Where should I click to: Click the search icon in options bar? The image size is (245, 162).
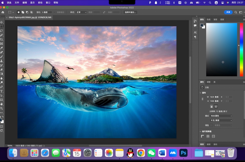[236, 12]
